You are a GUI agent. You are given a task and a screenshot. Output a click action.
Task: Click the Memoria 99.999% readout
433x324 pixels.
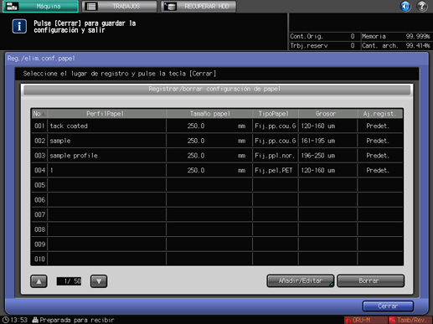[396, 36]
